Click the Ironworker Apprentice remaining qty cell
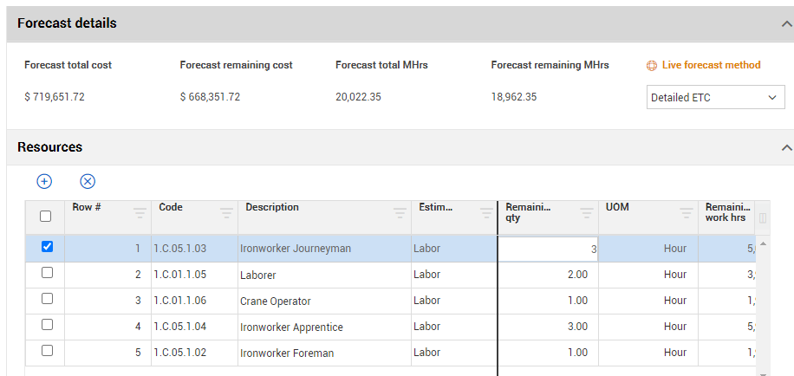Image resolution: width=794 pixels, height=376 pixels. click(x=548, y=327)
